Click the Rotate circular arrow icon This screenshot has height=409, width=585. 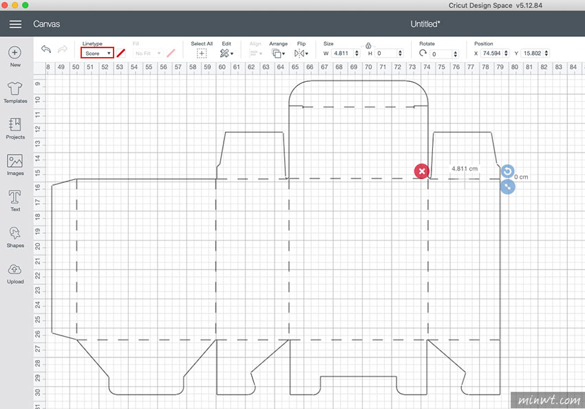tap(423, 53)
